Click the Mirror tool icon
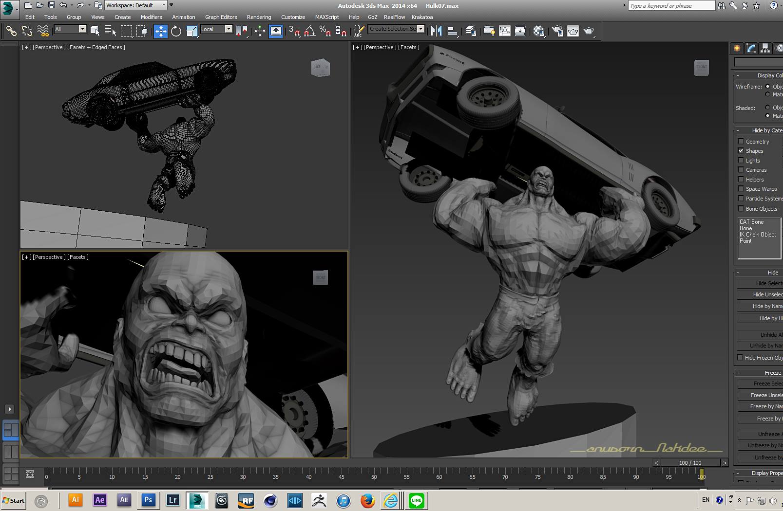 click(x=436, y=31)
